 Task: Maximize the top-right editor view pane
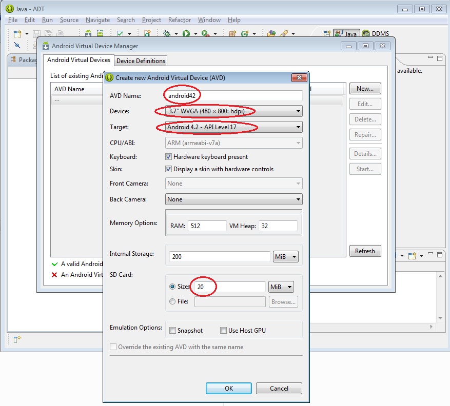coord(440,58)
